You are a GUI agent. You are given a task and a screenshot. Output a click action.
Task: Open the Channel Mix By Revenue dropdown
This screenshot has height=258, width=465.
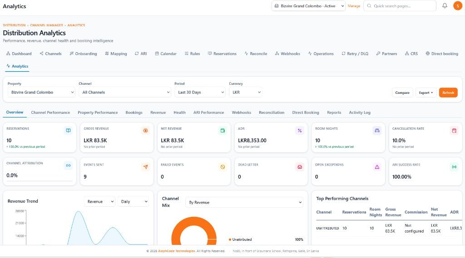click(x=244, y=202)
